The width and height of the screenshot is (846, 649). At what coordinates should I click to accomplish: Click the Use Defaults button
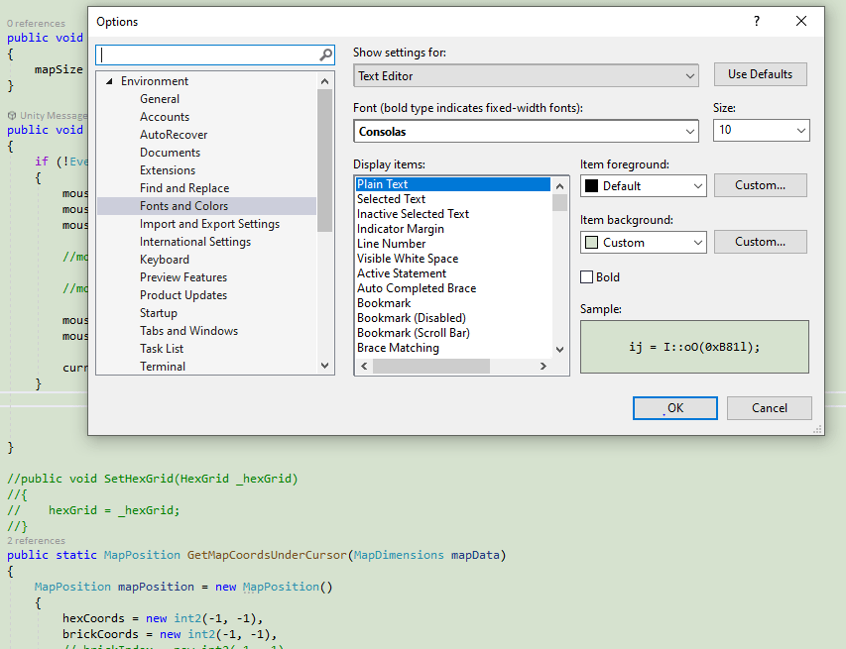(760, 74)
